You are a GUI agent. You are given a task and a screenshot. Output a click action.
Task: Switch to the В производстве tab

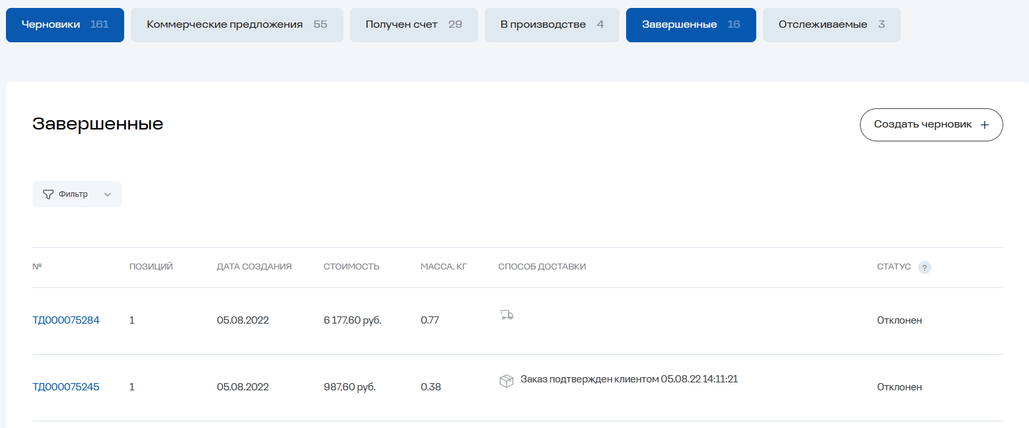coord(551,24)
